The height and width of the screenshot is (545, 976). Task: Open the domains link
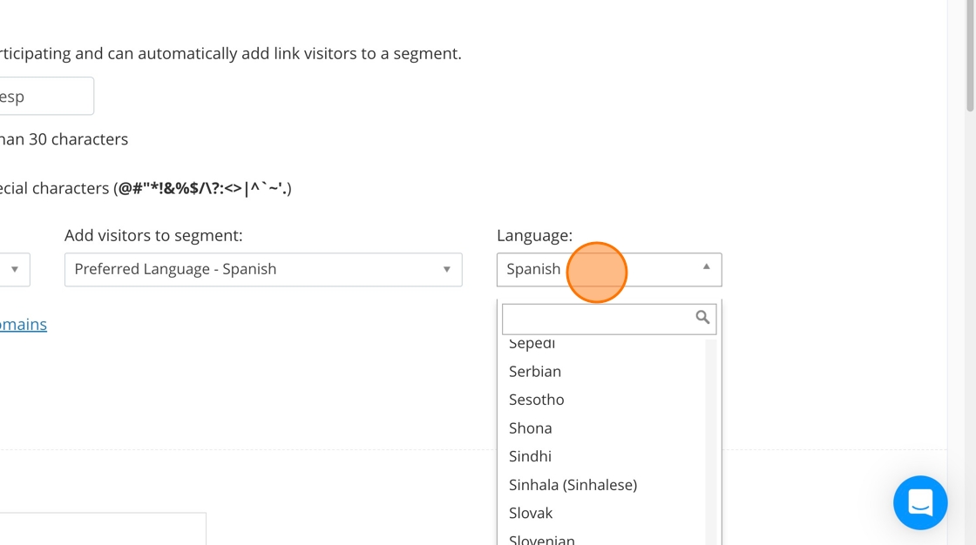(x=23, y=325)
